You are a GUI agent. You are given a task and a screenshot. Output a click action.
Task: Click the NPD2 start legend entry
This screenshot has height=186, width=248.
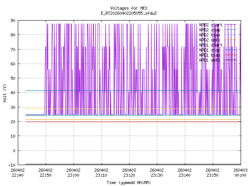[x=211, y=25]
